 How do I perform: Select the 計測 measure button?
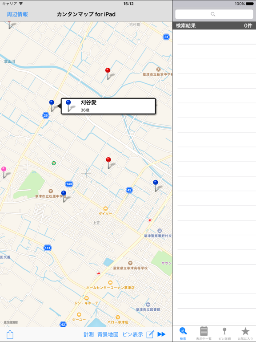click(88, 334)
